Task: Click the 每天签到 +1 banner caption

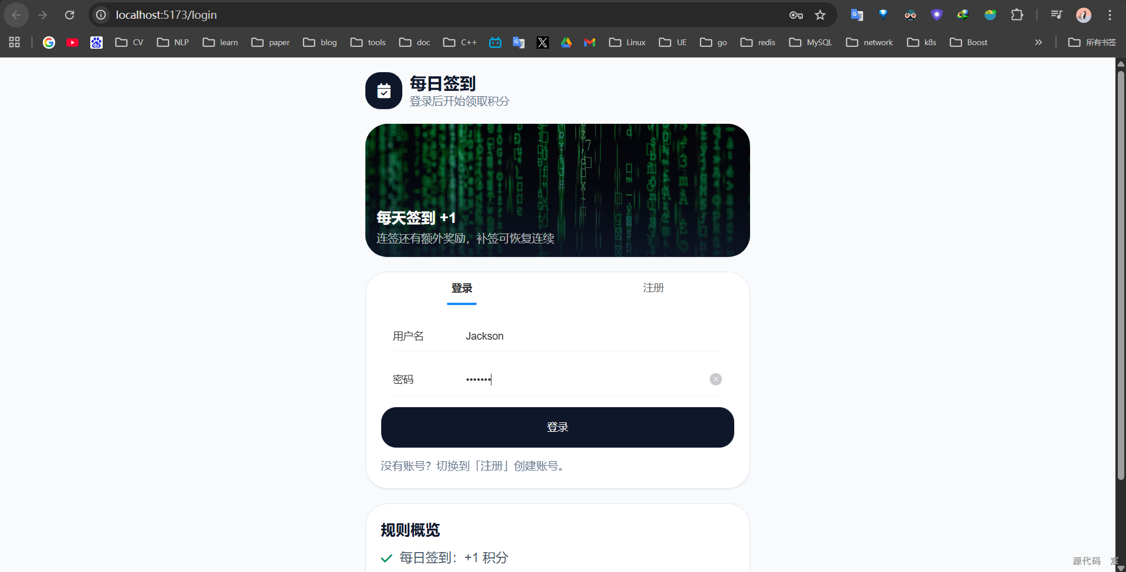Action: pyautogui.click(x=416, y=218)
